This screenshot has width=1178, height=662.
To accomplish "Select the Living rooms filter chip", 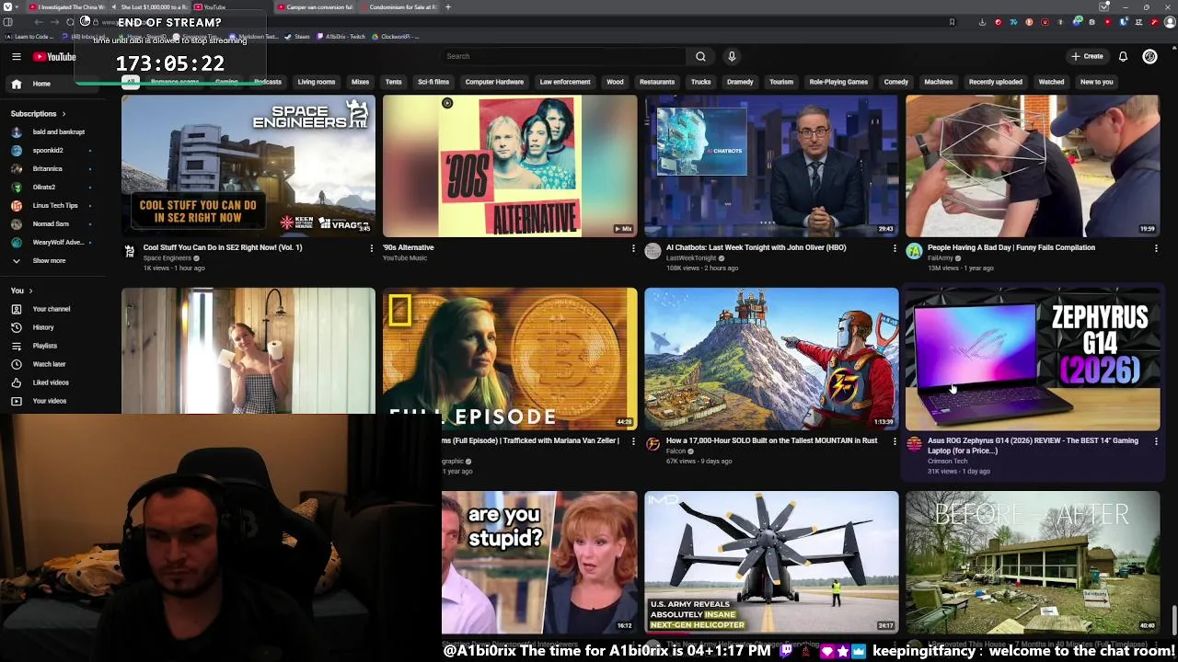I will tap(316, 82).
